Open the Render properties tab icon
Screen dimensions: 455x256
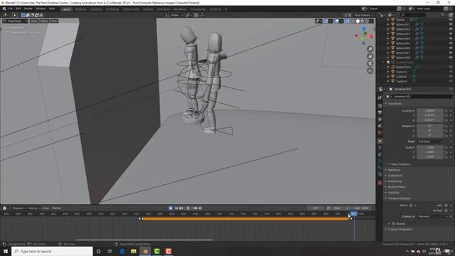click(x=380, y=106)
